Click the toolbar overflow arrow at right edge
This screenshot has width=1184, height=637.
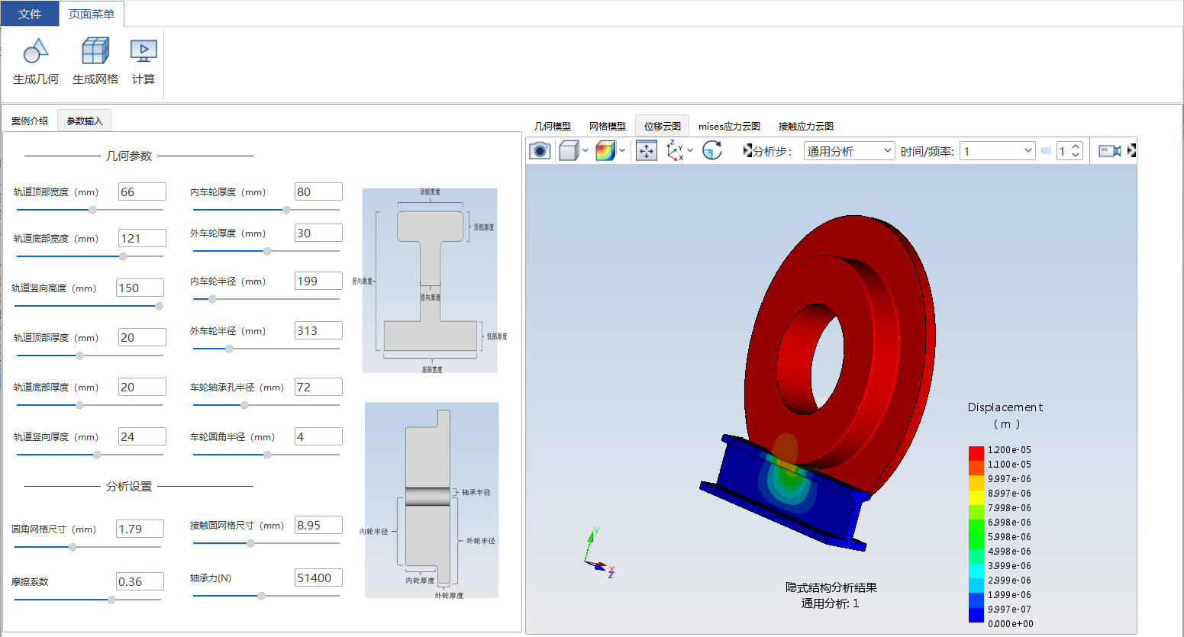click(x=1131, y=151)
